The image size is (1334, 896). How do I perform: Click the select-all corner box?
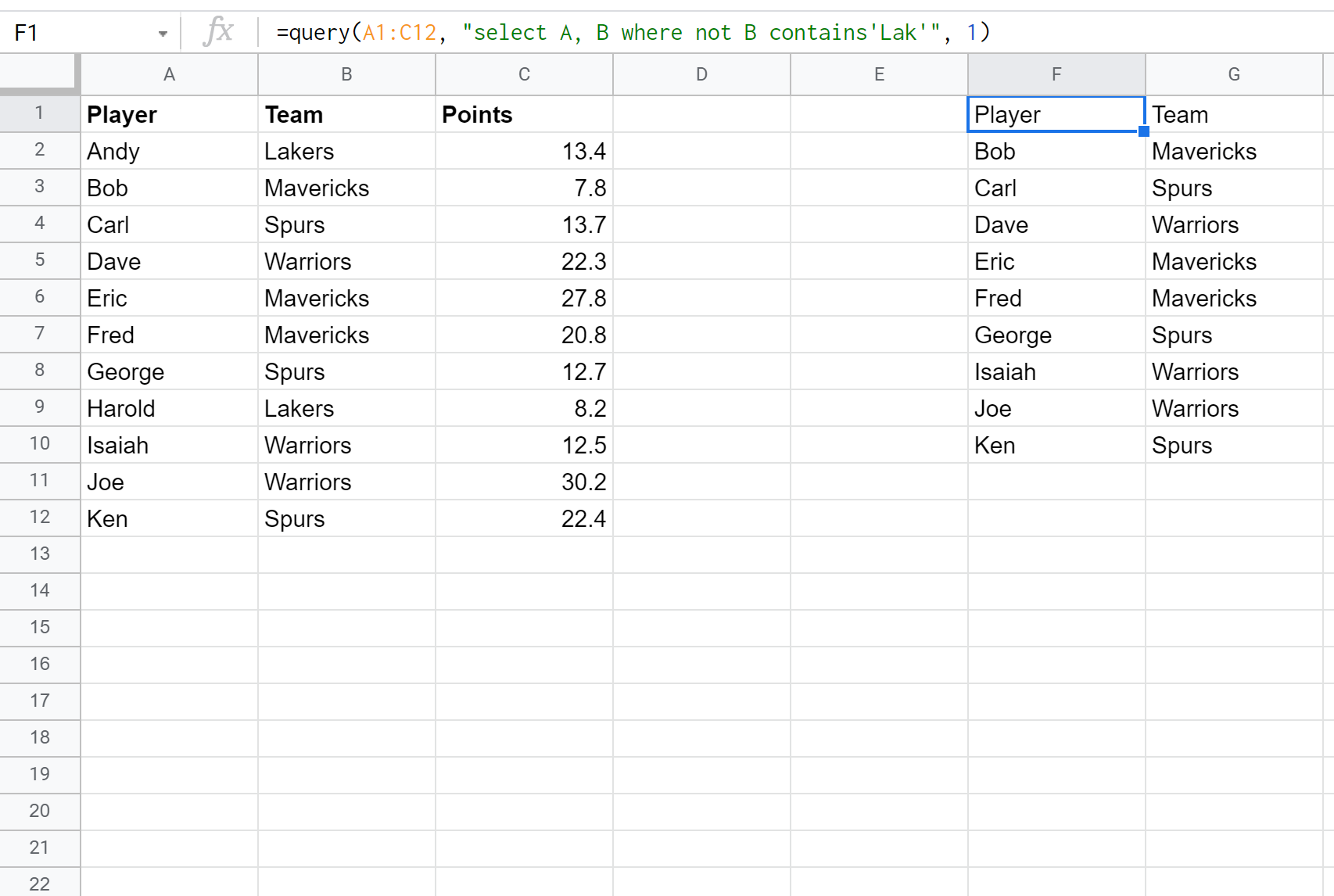[x=39, y=73]
